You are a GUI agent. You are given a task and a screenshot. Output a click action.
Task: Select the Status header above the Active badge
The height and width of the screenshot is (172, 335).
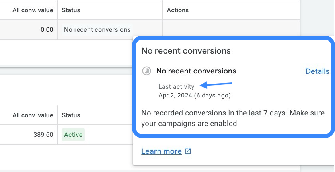(x=71, y=115)
